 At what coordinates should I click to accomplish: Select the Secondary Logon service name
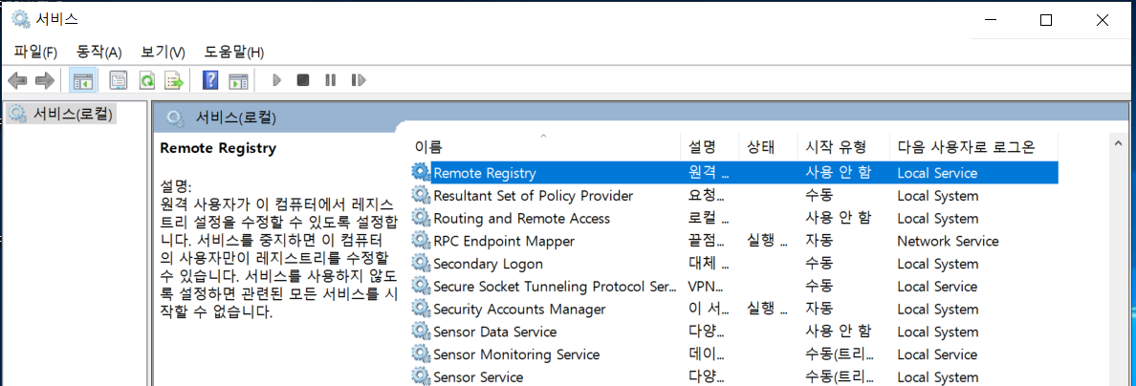click(x=488, y=264)
